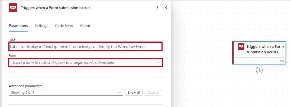Collapse the panel with the left chevron
Viewport: 291px width, 107px height.
click(x=166, y=8)
